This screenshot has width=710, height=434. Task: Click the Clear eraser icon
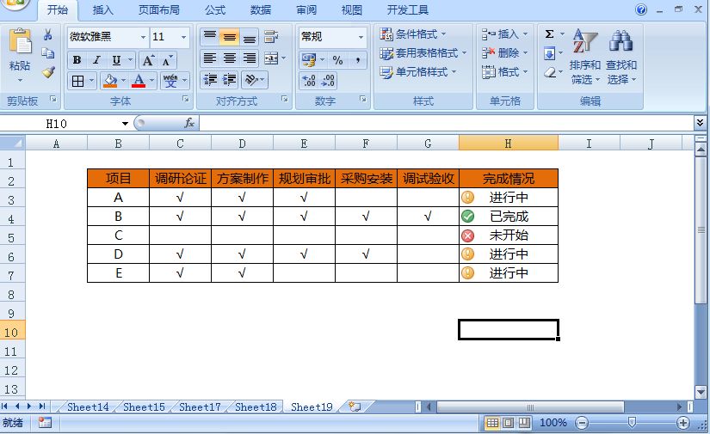(550, 72)
